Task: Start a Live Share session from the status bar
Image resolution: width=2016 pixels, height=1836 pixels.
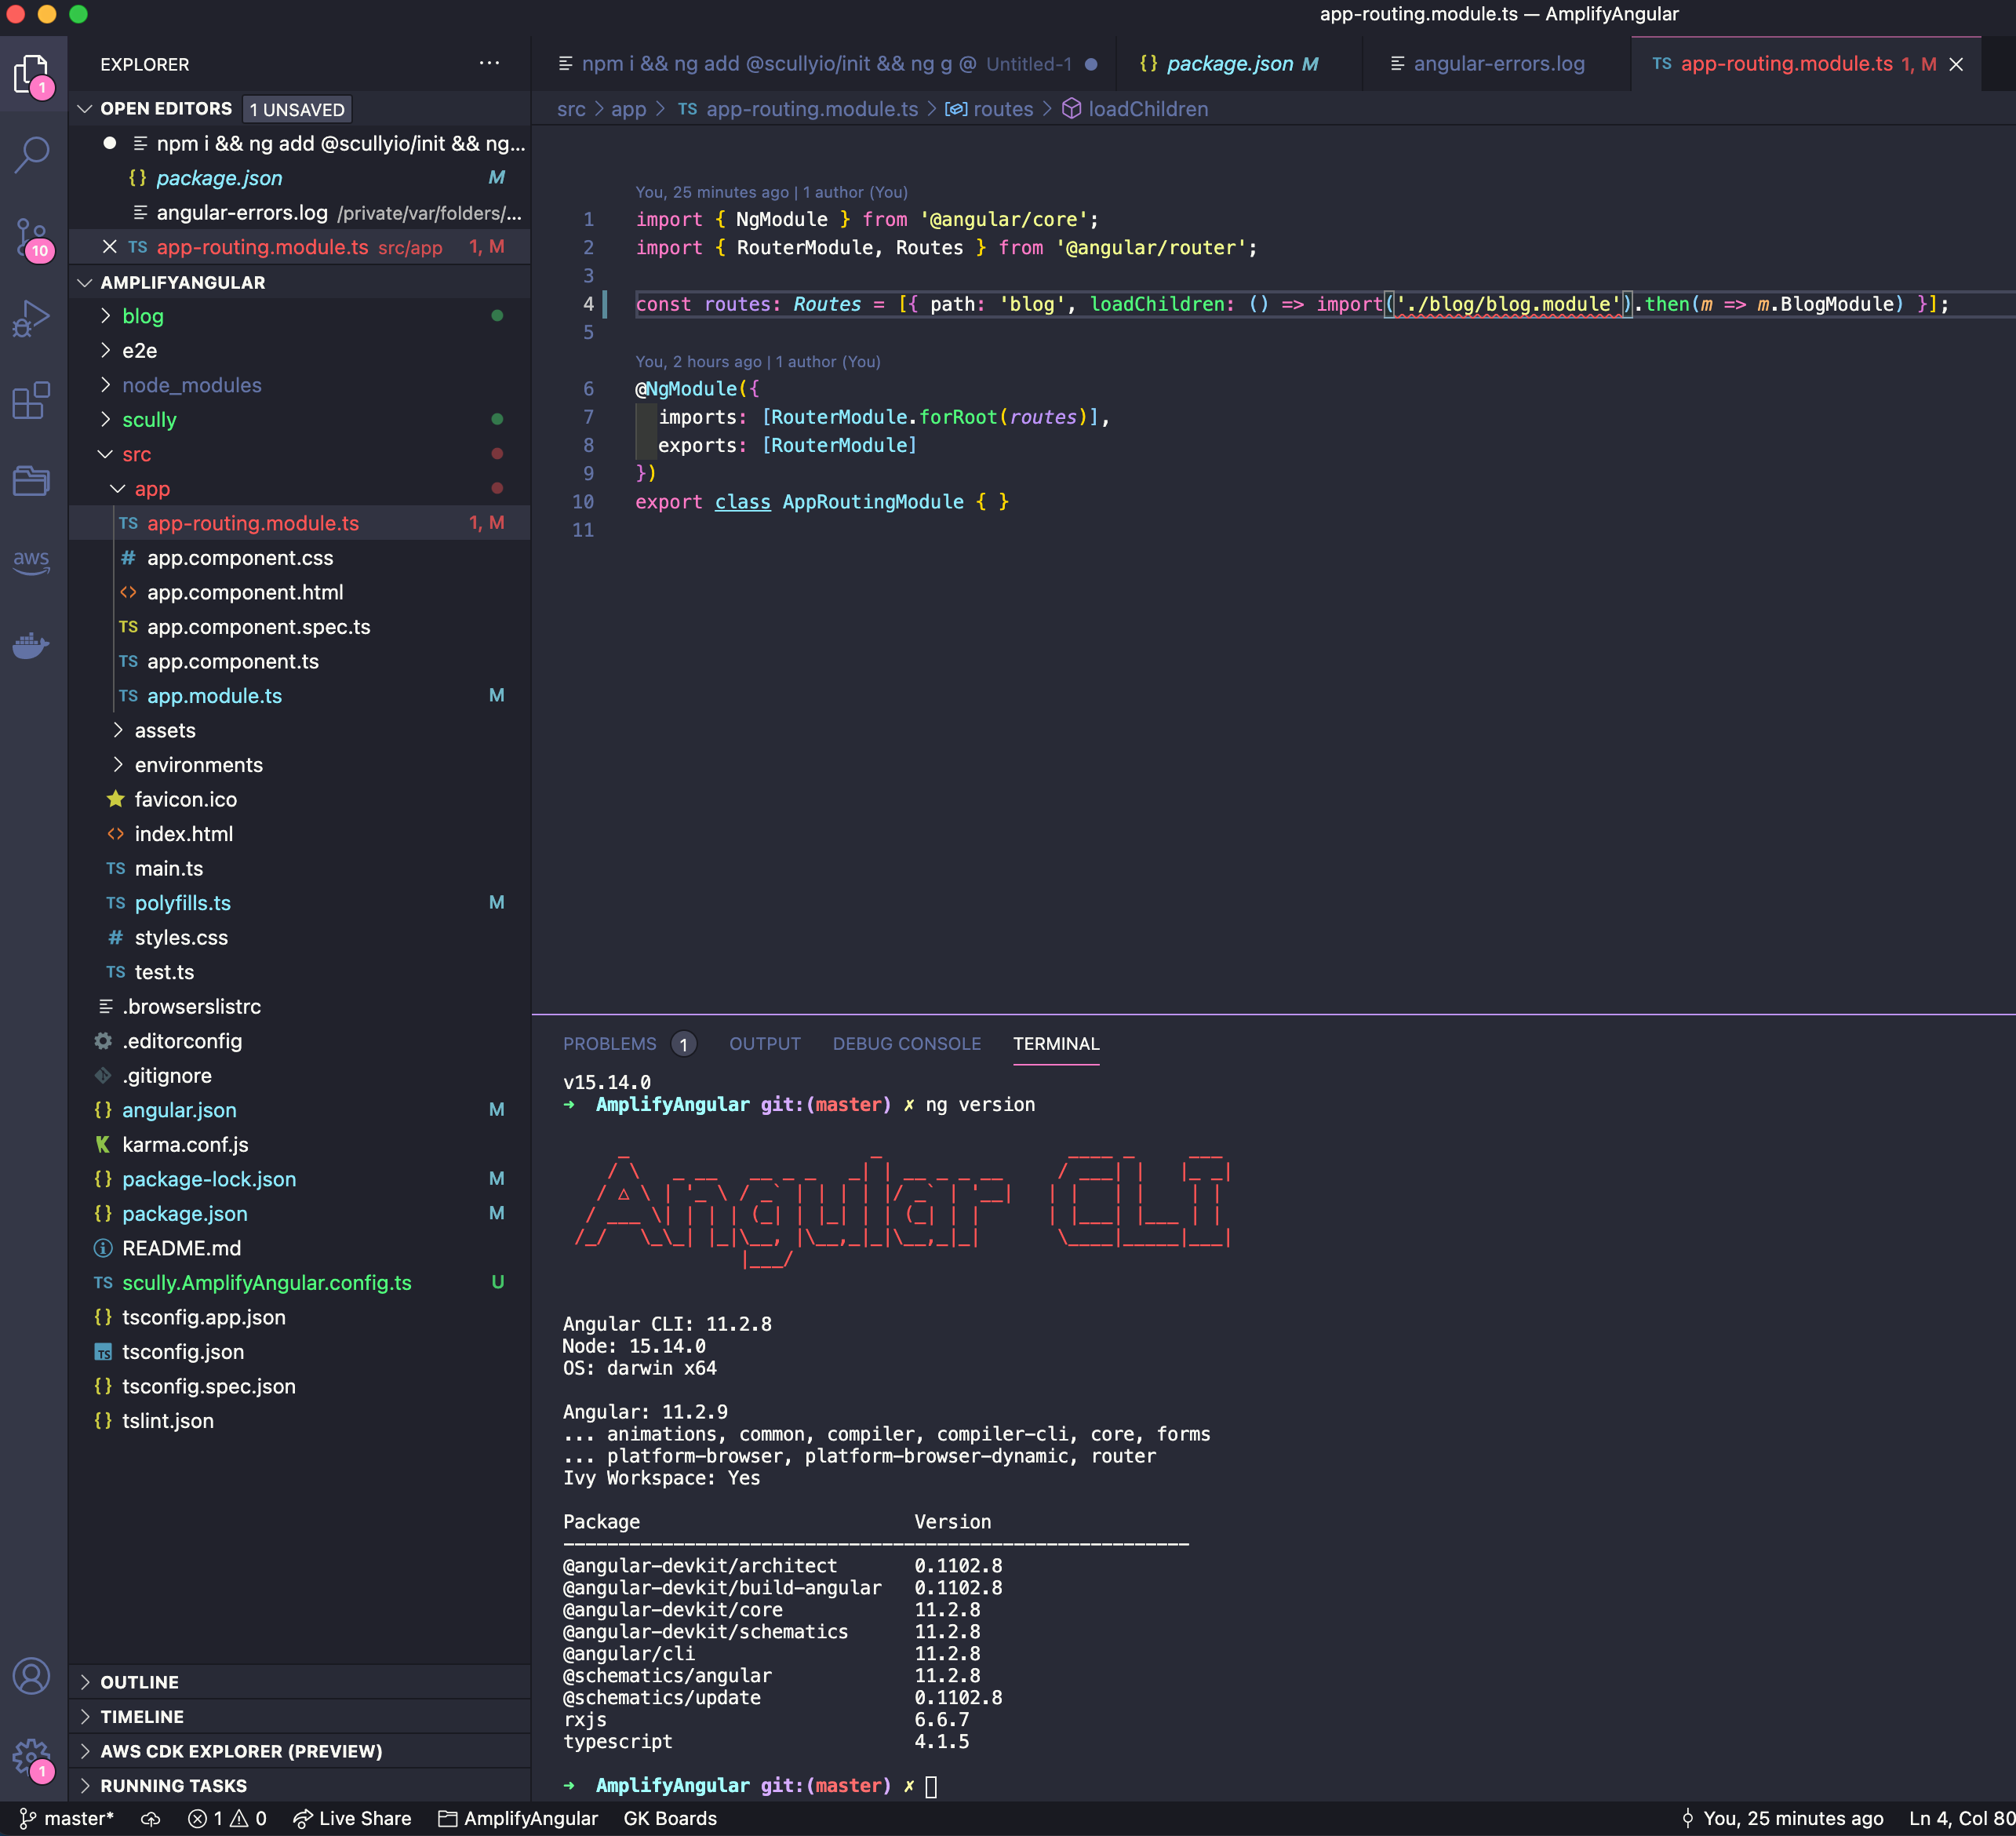Action: pyautogui.click(x=352, y=1818)
